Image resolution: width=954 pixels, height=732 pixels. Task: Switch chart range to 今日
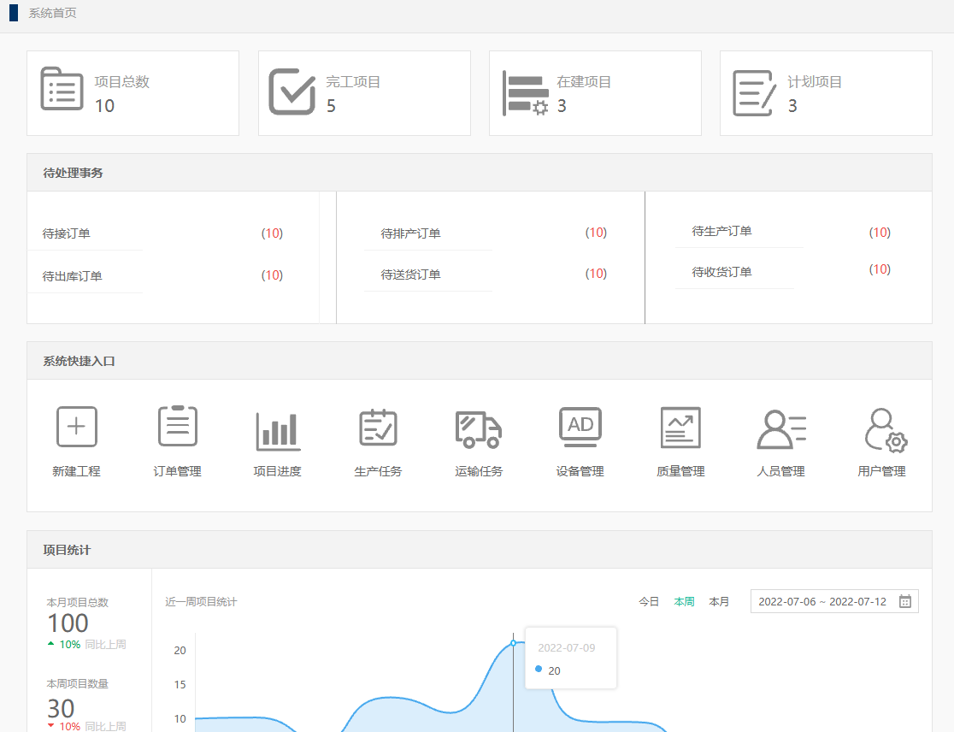point(649,602)
